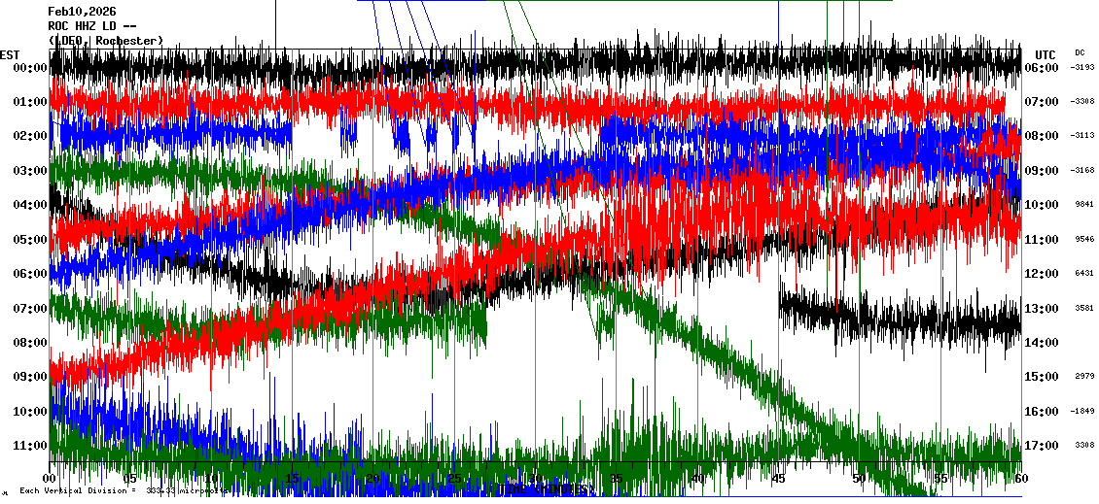Select the DC offset value "-3308"
Screen dimensions: 1099x504
(x=1082, y=102)
